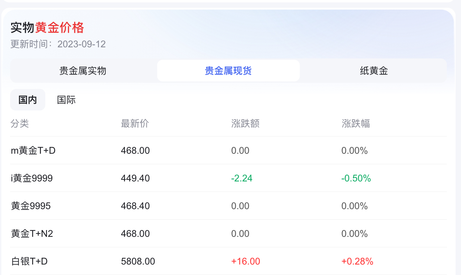Screen dimensions: 461x275
Task: Click the 5808.00 silver price value
Action: point(138,261)
